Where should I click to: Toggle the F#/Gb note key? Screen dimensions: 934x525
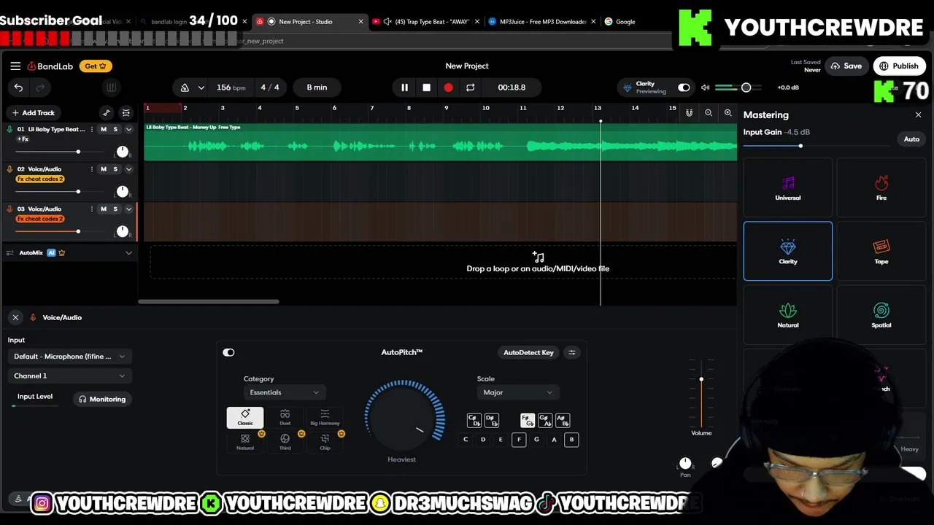coord(527,421)
